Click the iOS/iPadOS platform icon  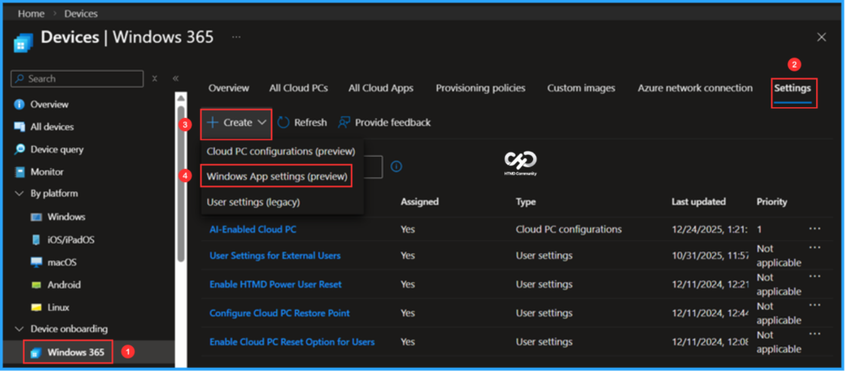click(x=36, y=240)
